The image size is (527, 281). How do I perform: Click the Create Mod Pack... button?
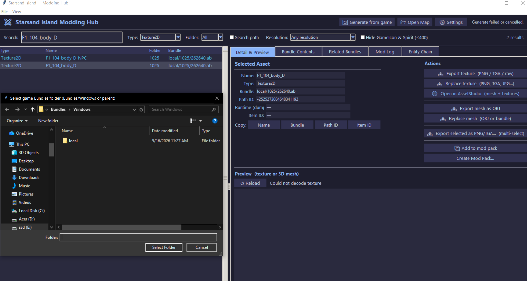[x=475, y=158]
